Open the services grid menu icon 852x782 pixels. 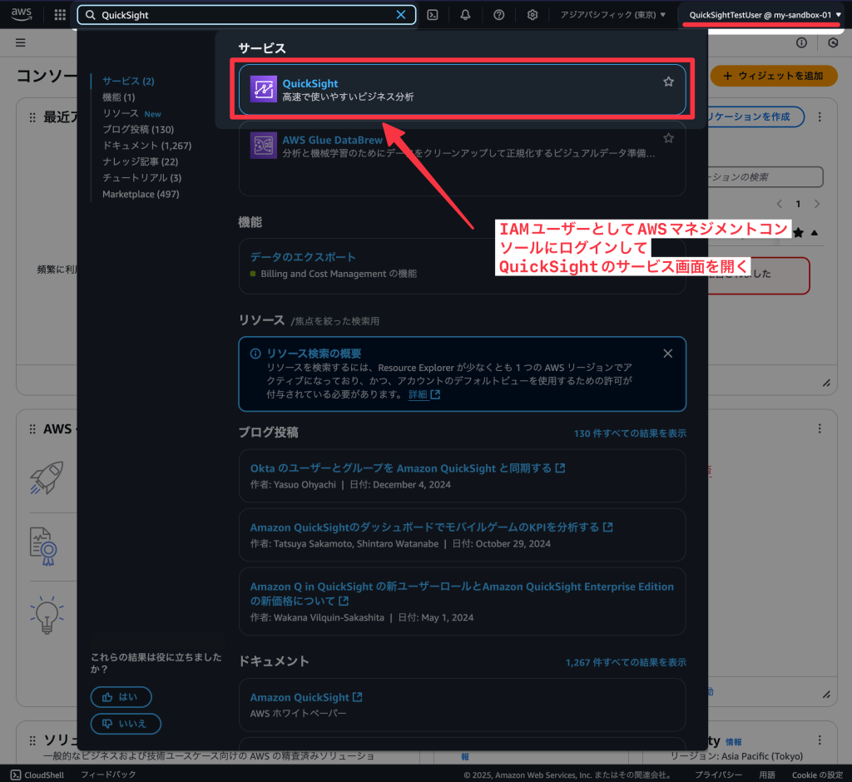click(x=60, y=15)
